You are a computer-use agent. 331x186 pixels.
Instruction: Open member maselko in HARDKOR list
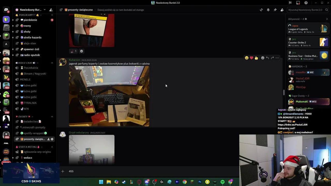coord(308,72)
